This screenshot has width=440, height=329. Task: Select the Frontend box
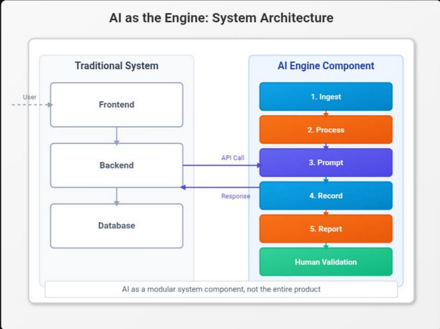coord(116,104)
